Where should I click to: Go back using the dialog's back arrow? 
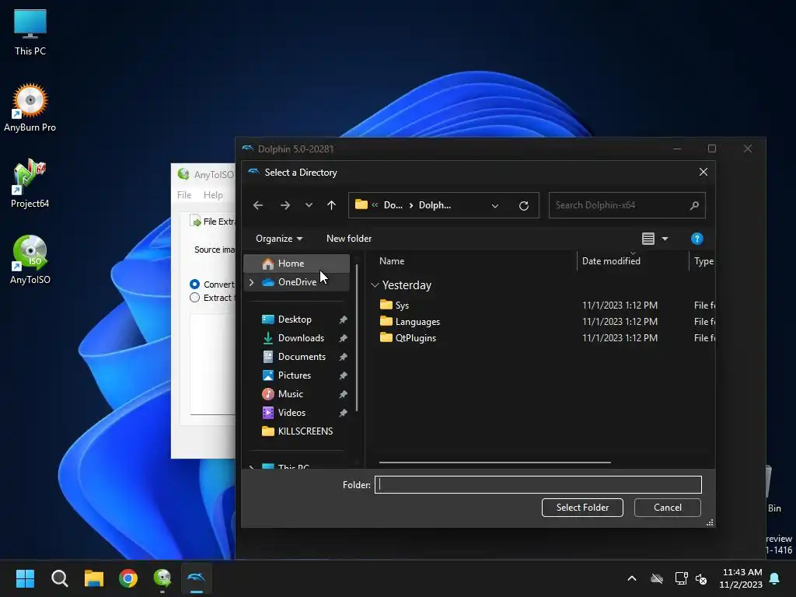pyautogui.click(x=258, y=205)
